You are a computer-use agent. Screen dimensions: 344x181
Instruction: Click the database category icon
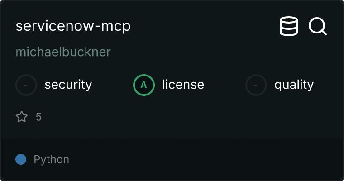click(x=289, y=26)
